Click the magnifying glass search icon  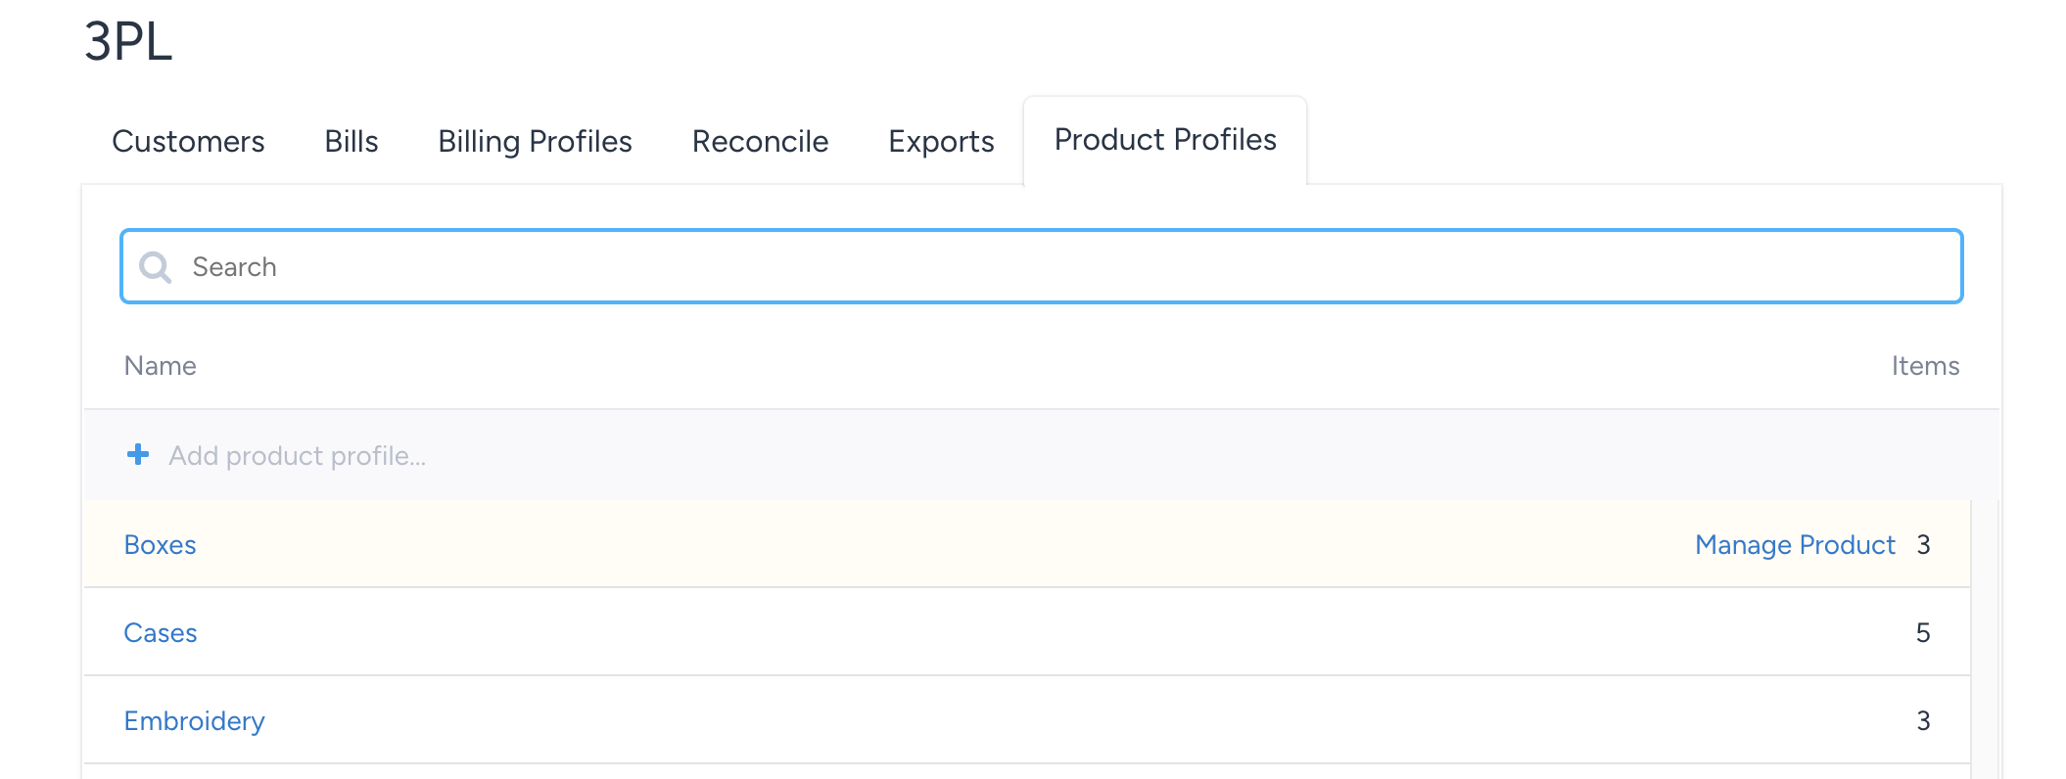click(156, 267)
